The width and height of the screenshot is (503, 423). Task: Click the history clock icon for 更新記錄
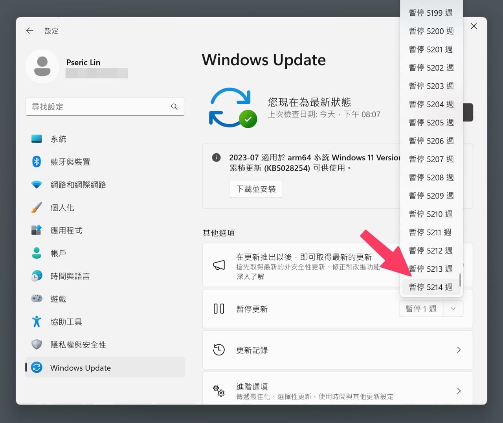click(219, 349)
